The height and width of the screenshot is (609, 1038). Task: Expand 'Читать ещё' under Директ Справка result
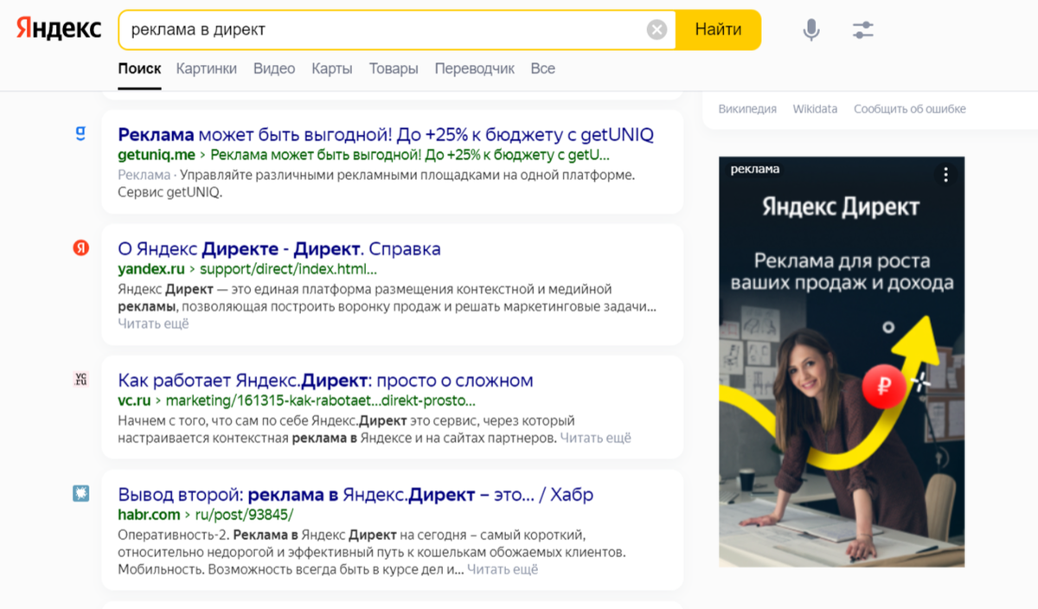click(153, 324)
